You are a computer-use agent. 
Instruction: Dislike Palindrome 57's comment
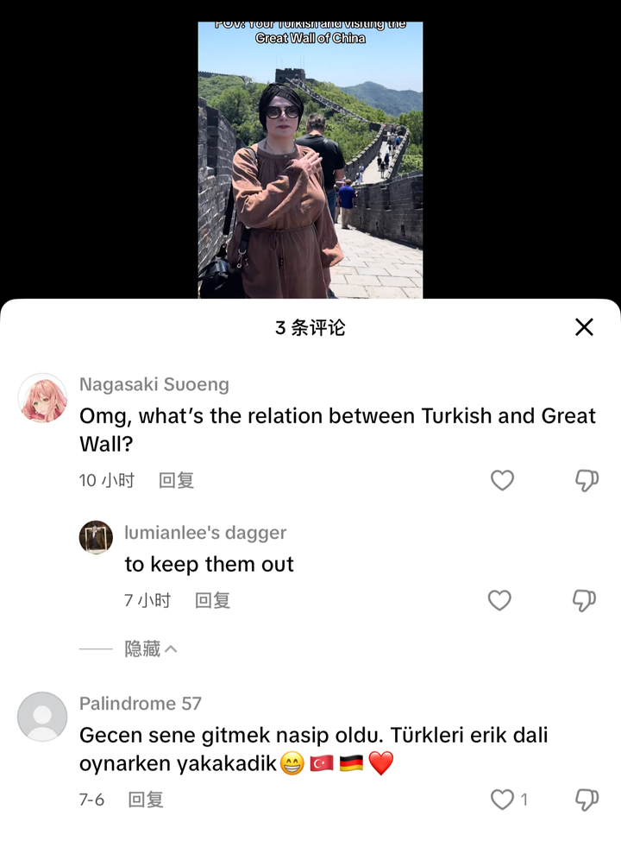586,800
